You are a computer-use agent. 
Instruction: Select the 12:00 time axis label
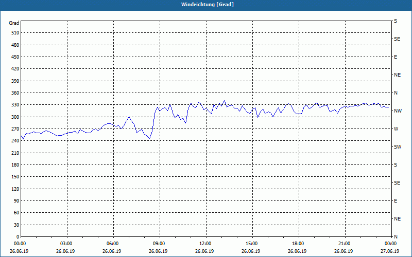(x=204, y=244)
